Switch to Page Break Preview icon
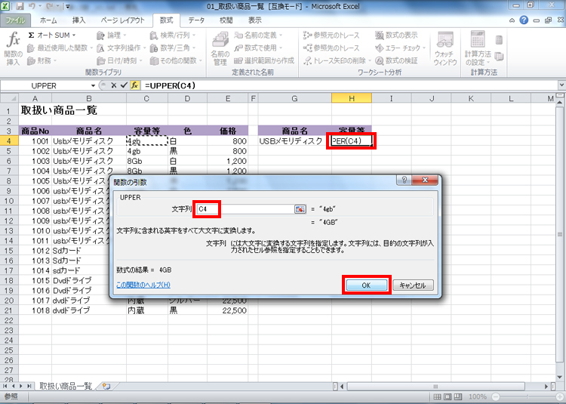The image size is (566, 404). [458, 396]
